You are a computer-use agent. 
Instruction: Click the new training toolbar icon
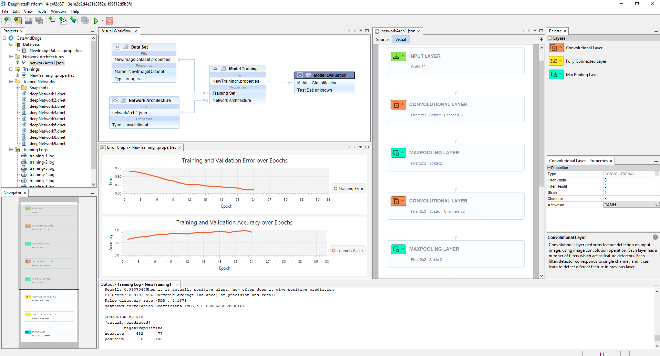click(74, 21)
